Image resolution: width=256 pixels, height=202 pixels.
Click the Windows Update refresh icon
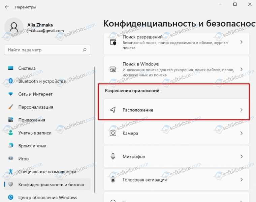11,197
